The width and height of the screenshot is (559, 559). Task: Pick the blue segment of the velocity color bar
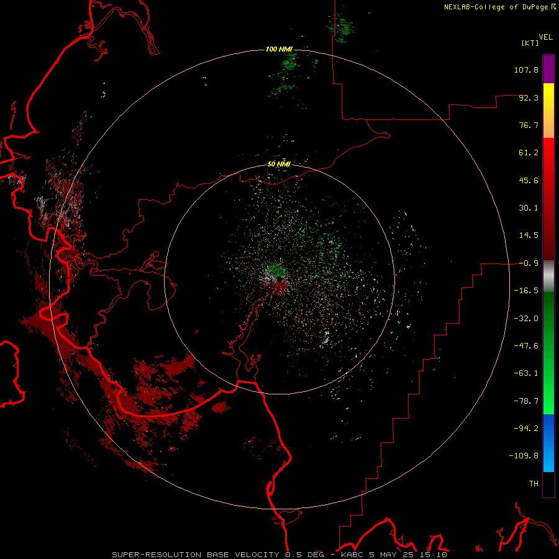tap(548, 443)
